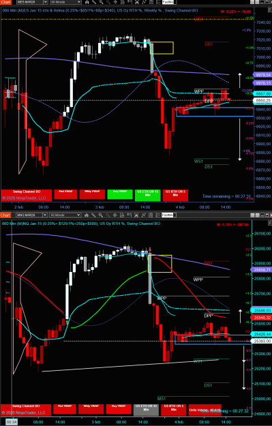Image resolution: width=272 pixels, height=426 pixels.
Task: Open chart style icon in MNQ chart toolbar
Action: click(x=87, y=215)
